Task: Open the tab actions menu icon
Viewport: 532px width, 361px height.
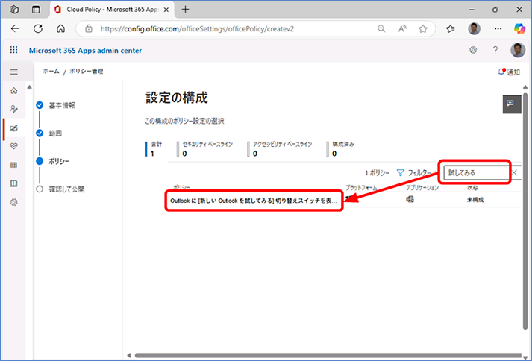Action: (36, 10)
